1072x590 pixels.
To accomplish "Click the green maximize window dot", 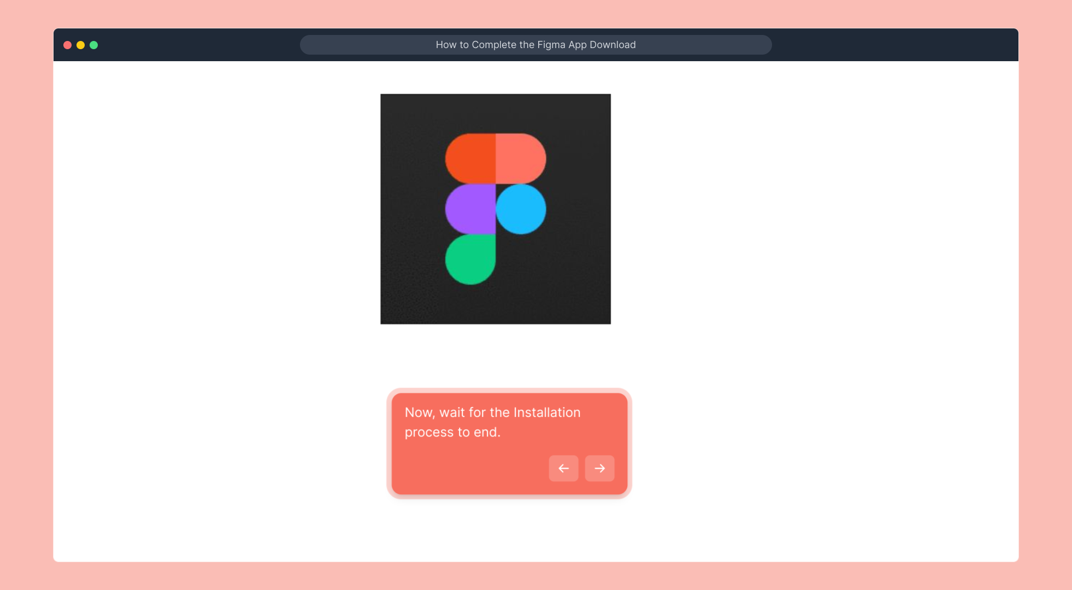I will tap(93, 45).
